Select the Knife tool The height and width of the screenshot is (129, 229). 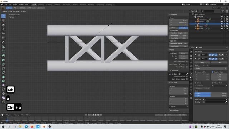pos(3,73)
